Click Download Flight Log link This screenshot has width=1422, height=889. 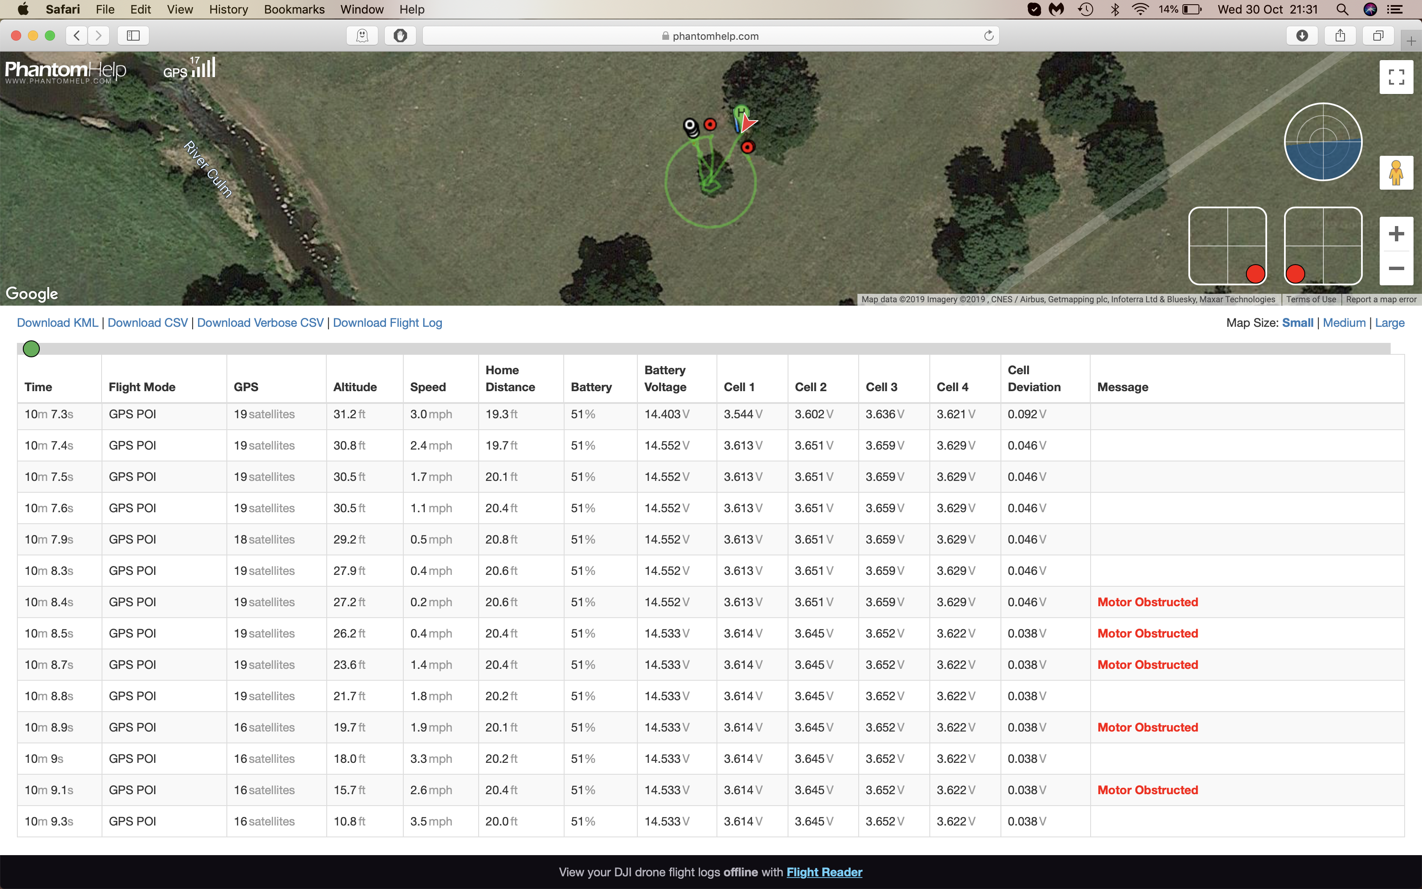coord(387,323)
